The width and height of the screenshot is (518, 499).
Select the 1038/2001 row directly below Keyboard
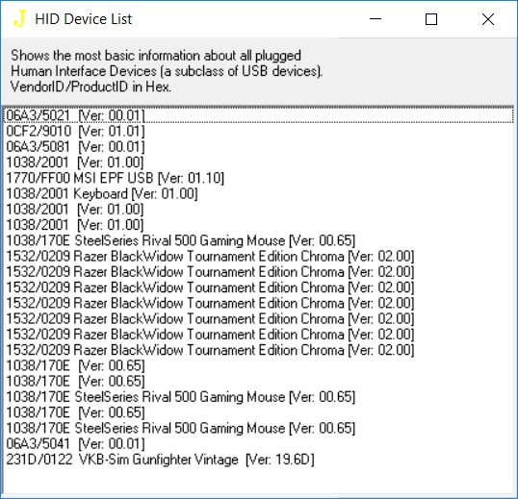pos(259,210)
